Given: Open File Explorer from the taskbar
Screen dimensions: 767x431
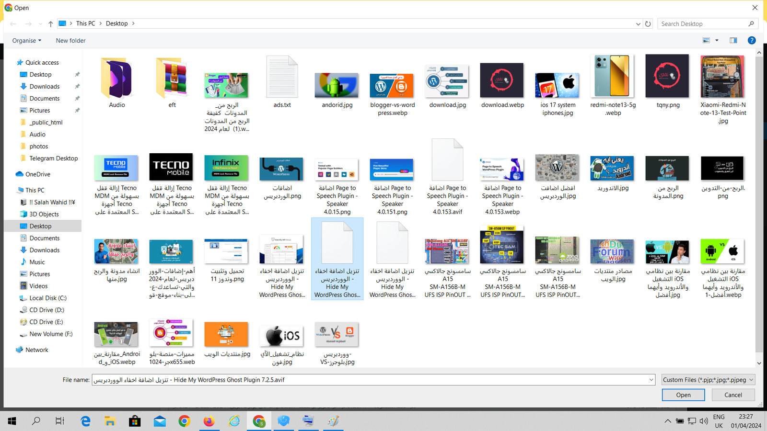Looking at the screenshot, I should point(110,421).
